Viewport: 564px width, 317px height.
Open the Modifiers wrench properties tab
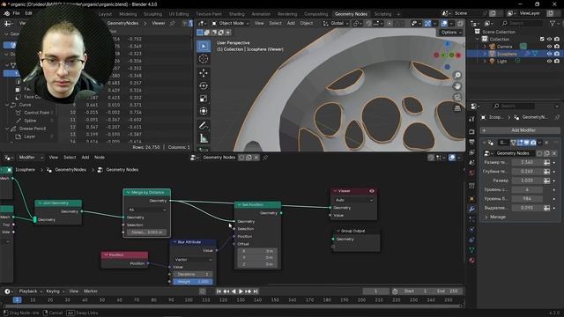(471, 209)
